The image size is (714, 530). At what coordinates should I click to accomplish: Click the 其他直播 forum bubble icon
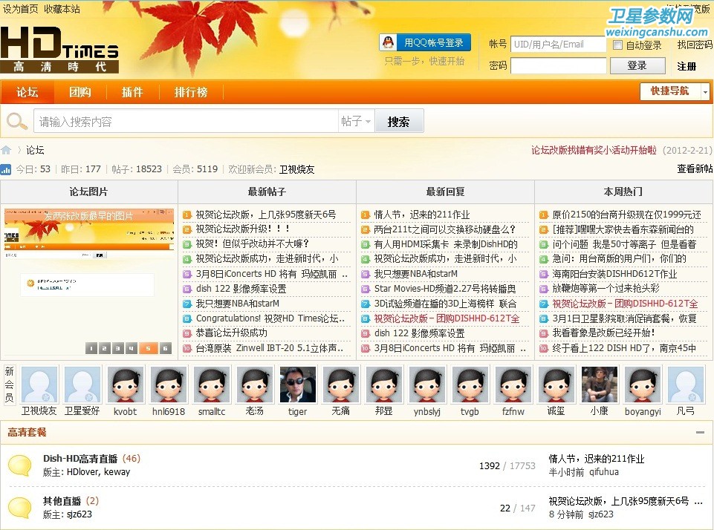tap(19, 507)
